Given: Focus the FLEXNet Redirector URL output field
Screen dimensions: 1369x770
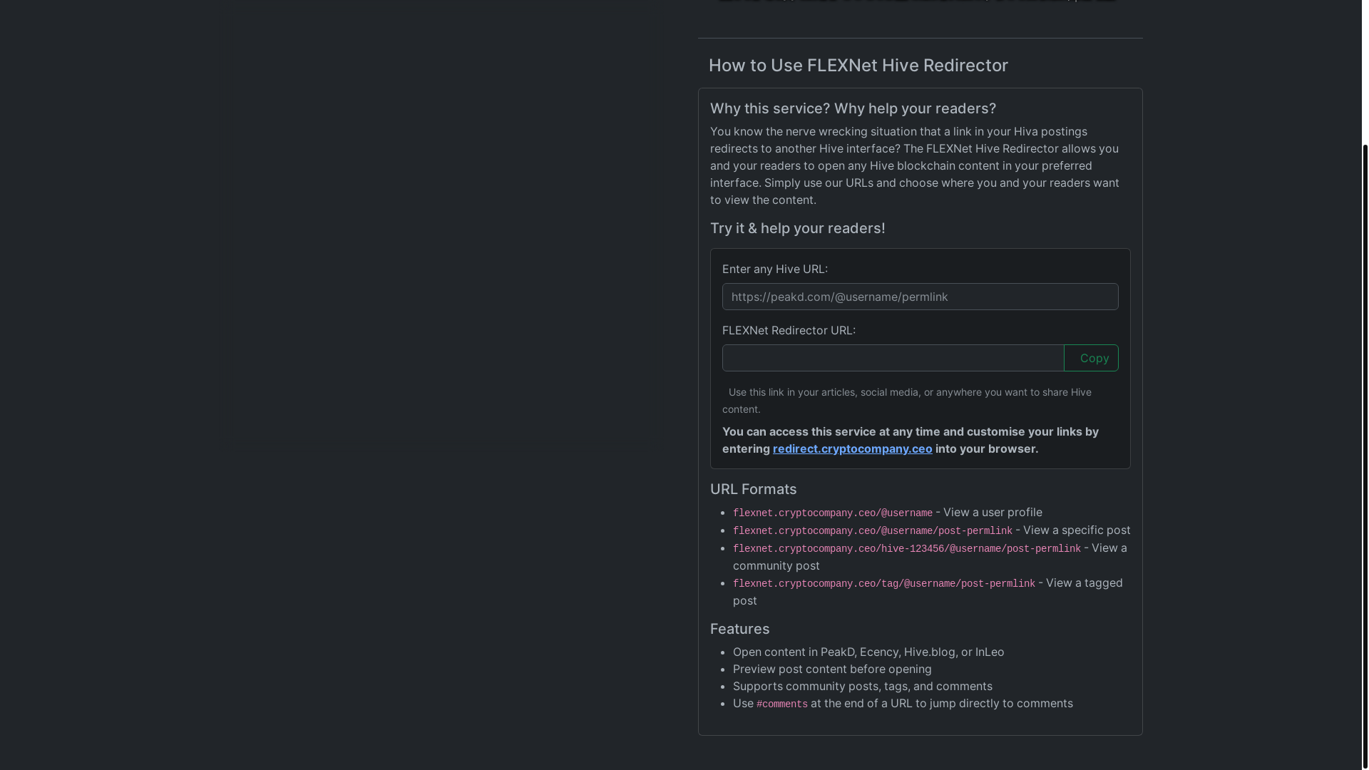Looking at the screenshot, I should pos(893,358).
